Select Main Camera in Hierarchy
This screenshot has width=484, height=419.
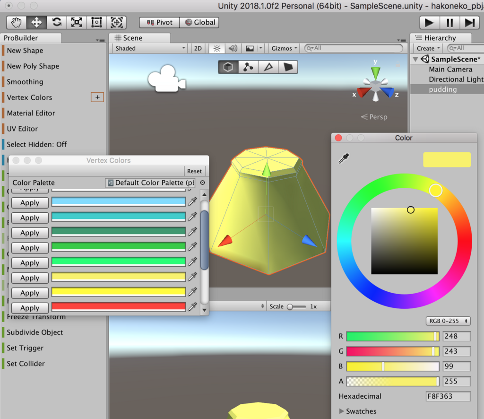pyautogui.click(x=450, y=70)
